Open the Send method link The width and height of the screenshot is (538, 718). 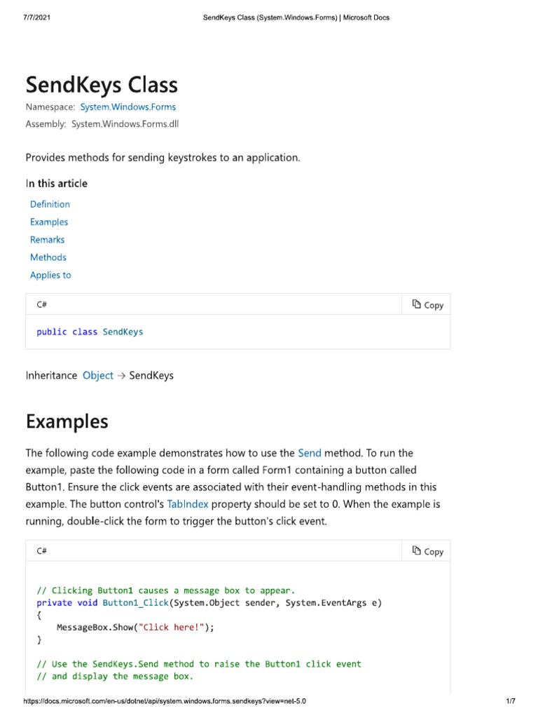click(310, 454)
